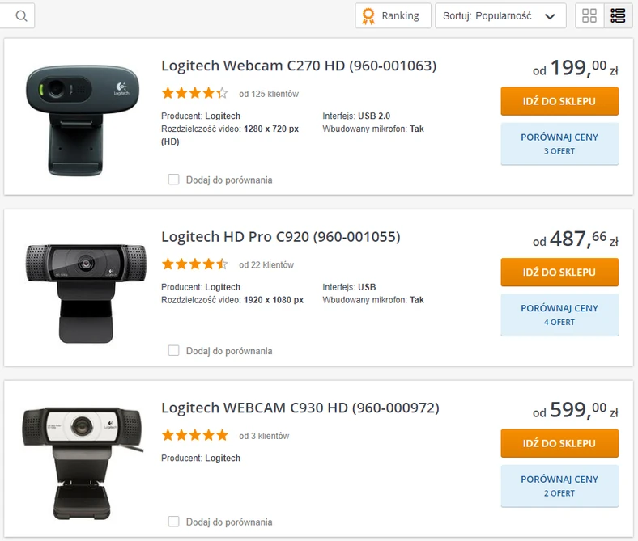Open the Ranking medal icon button
Image resolution: width=638 pixels, height=541 pixels.
coord(393,15)
